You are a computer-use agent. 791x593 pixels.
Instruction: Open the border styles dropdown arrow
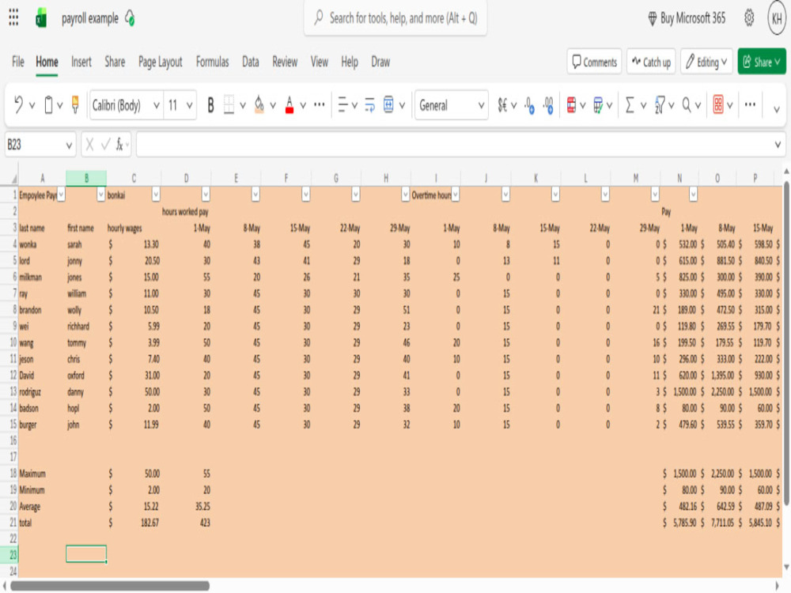coord(243,105)
